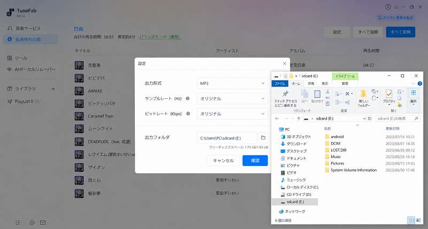Select ネットワーク in Explorer navigation tree
The height and width of the screenshot is (229, 428).
tap(295, 211)
